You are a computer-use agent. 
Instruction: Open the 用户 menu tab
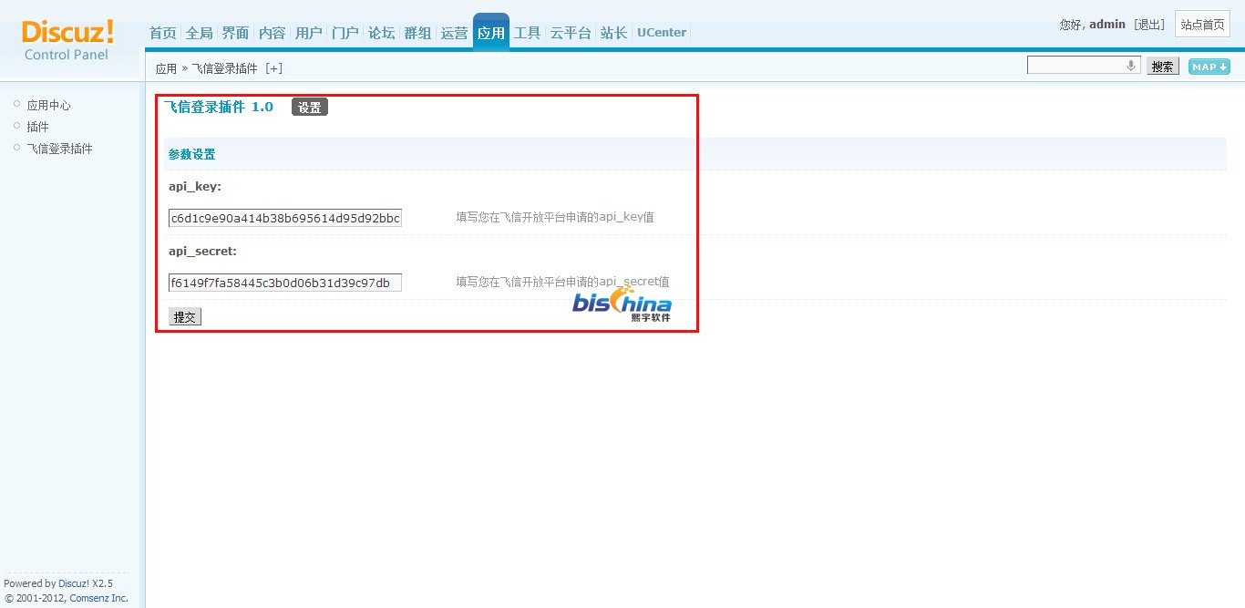309,33
